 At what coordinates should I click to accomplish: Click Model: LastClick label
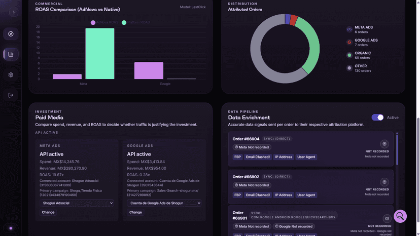coord(193,7)
